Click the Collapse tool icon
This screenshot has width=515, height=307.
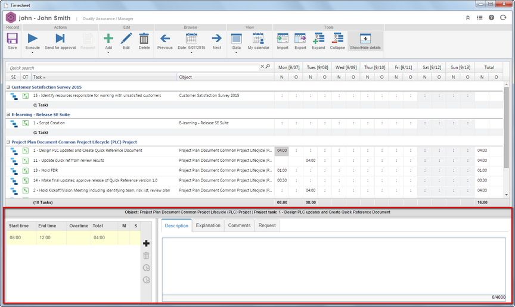(337, 39)
